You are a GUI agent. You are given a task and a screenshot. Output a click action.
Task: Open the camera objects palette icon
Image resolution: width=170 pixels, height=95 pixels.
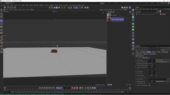pos(133,46)
